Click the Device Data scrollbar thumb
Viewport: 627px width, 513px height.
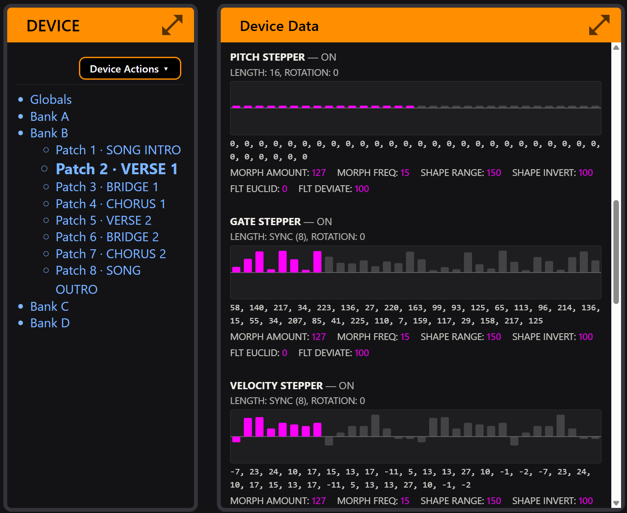[616, 252]
